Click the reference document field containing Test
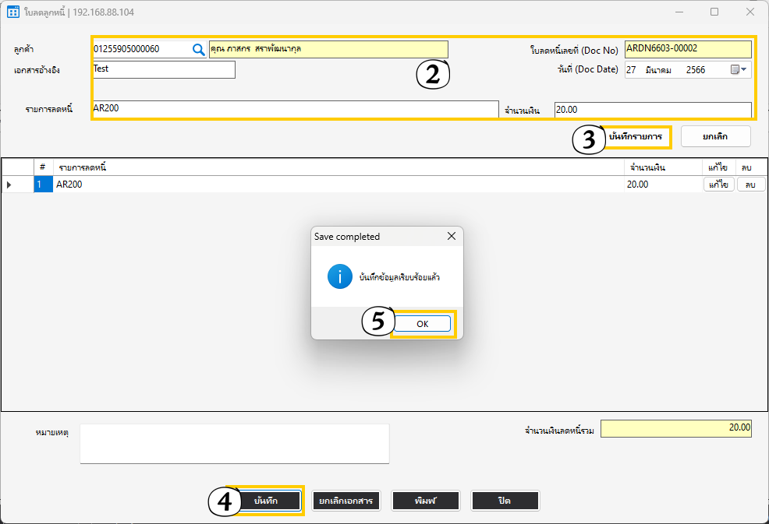This screenshot has width=769, height=524. 162,70
